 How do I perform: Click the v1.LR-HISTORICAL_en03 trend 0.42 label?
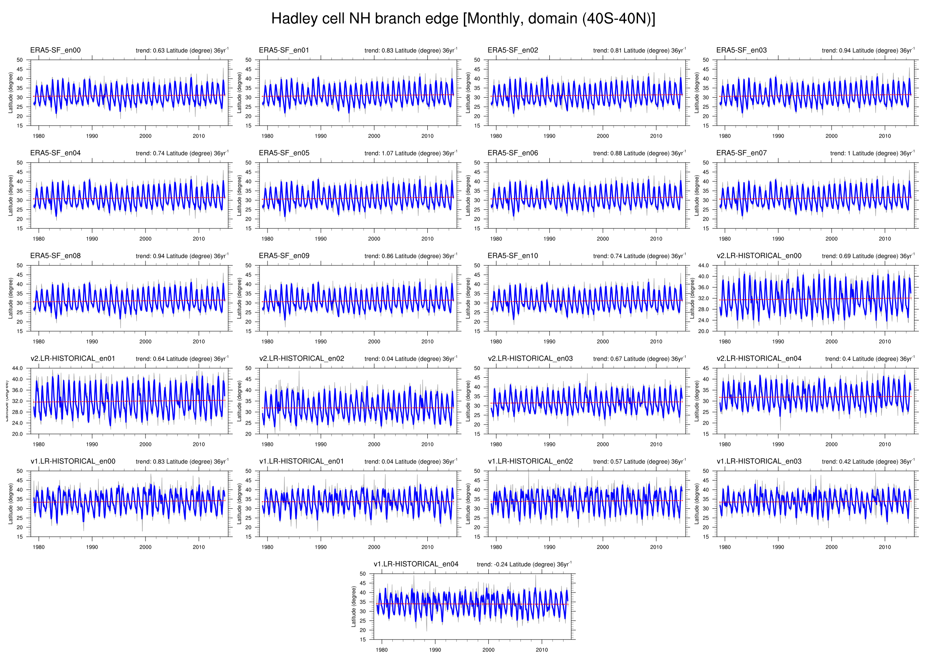click(868, 461)
